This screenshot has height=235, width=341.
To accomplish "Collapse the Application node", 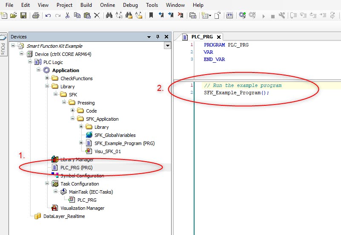I will [x=38, y=70].
